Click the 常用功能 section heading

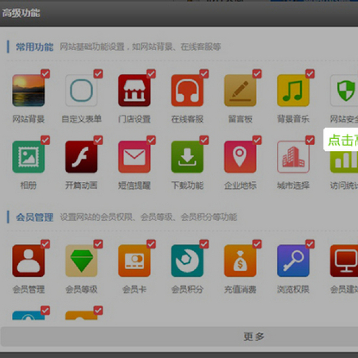[x=35, y=47]
